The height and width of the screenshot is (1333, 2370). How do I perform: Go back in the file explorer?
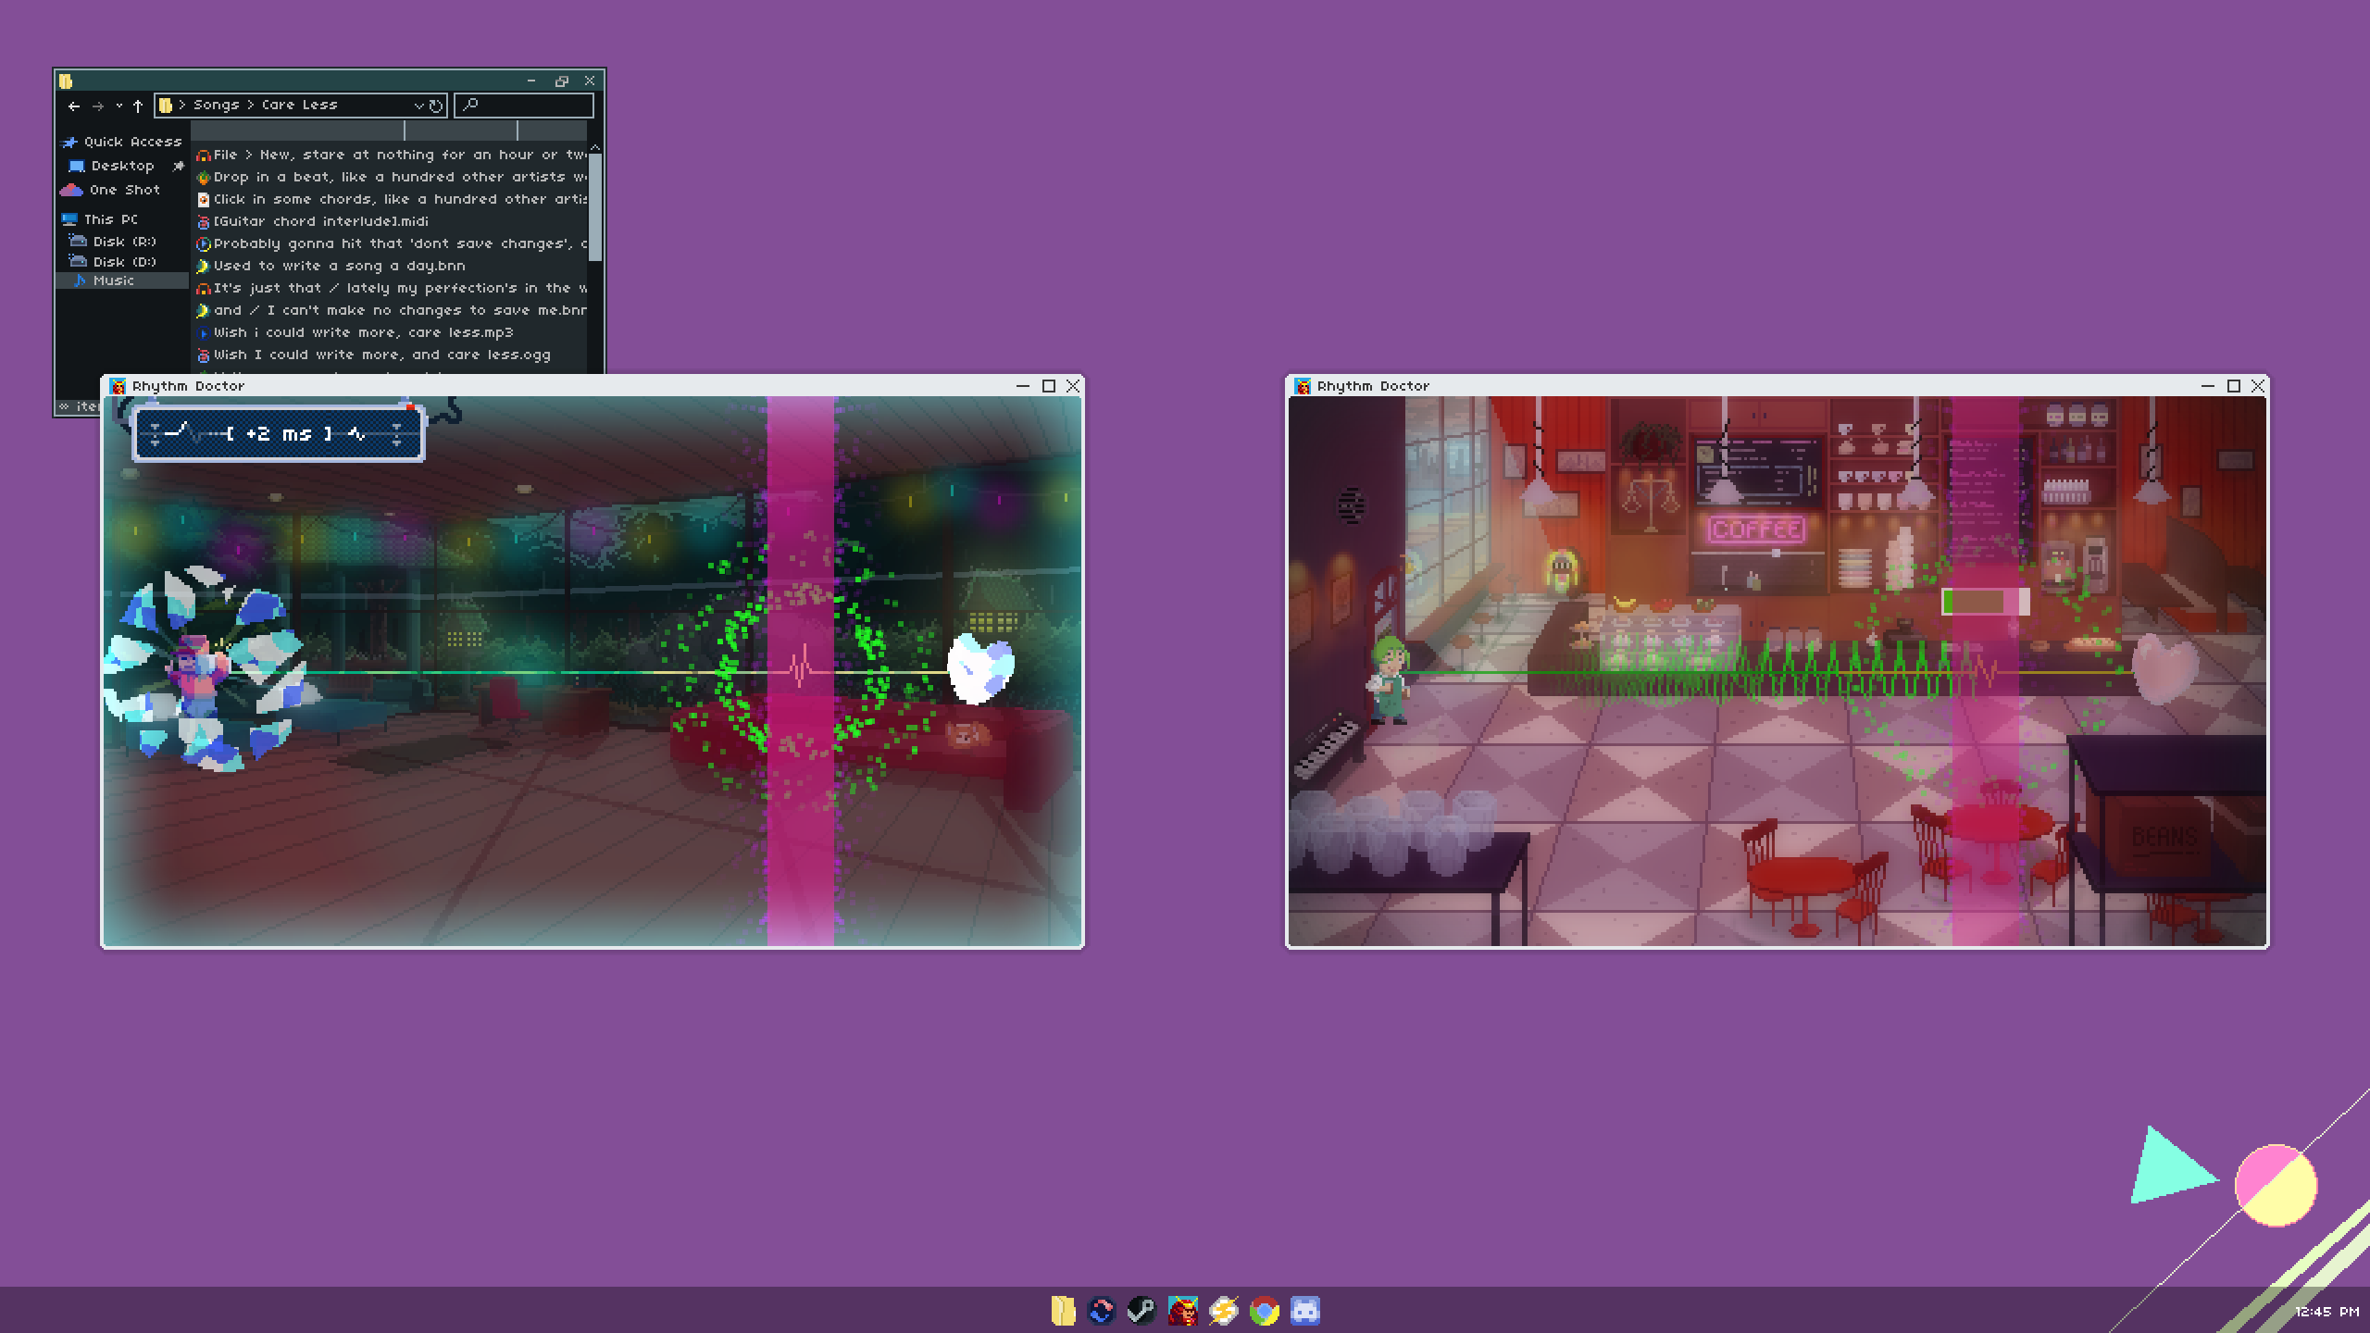point(74,106)
